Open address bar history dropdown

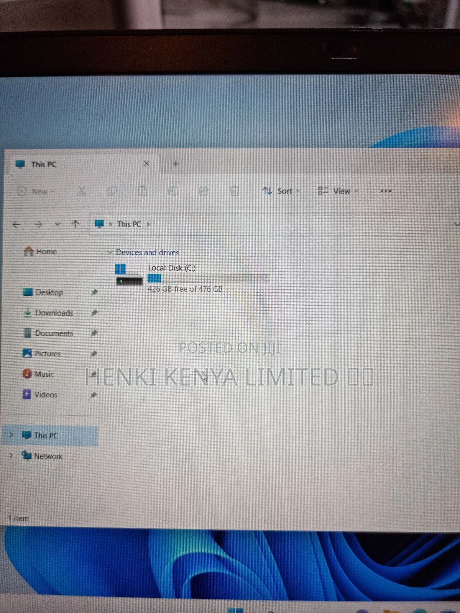pos(456,224)
